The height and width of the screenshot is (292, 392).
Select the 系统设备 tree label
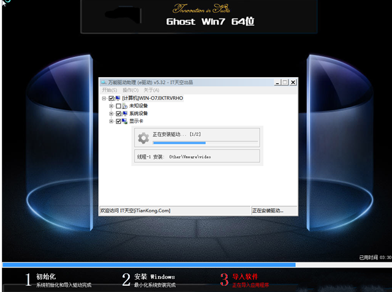click(138, 114)
